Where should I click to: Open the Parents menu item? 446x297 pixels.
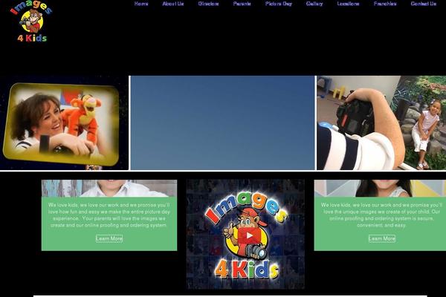[242, 4]
